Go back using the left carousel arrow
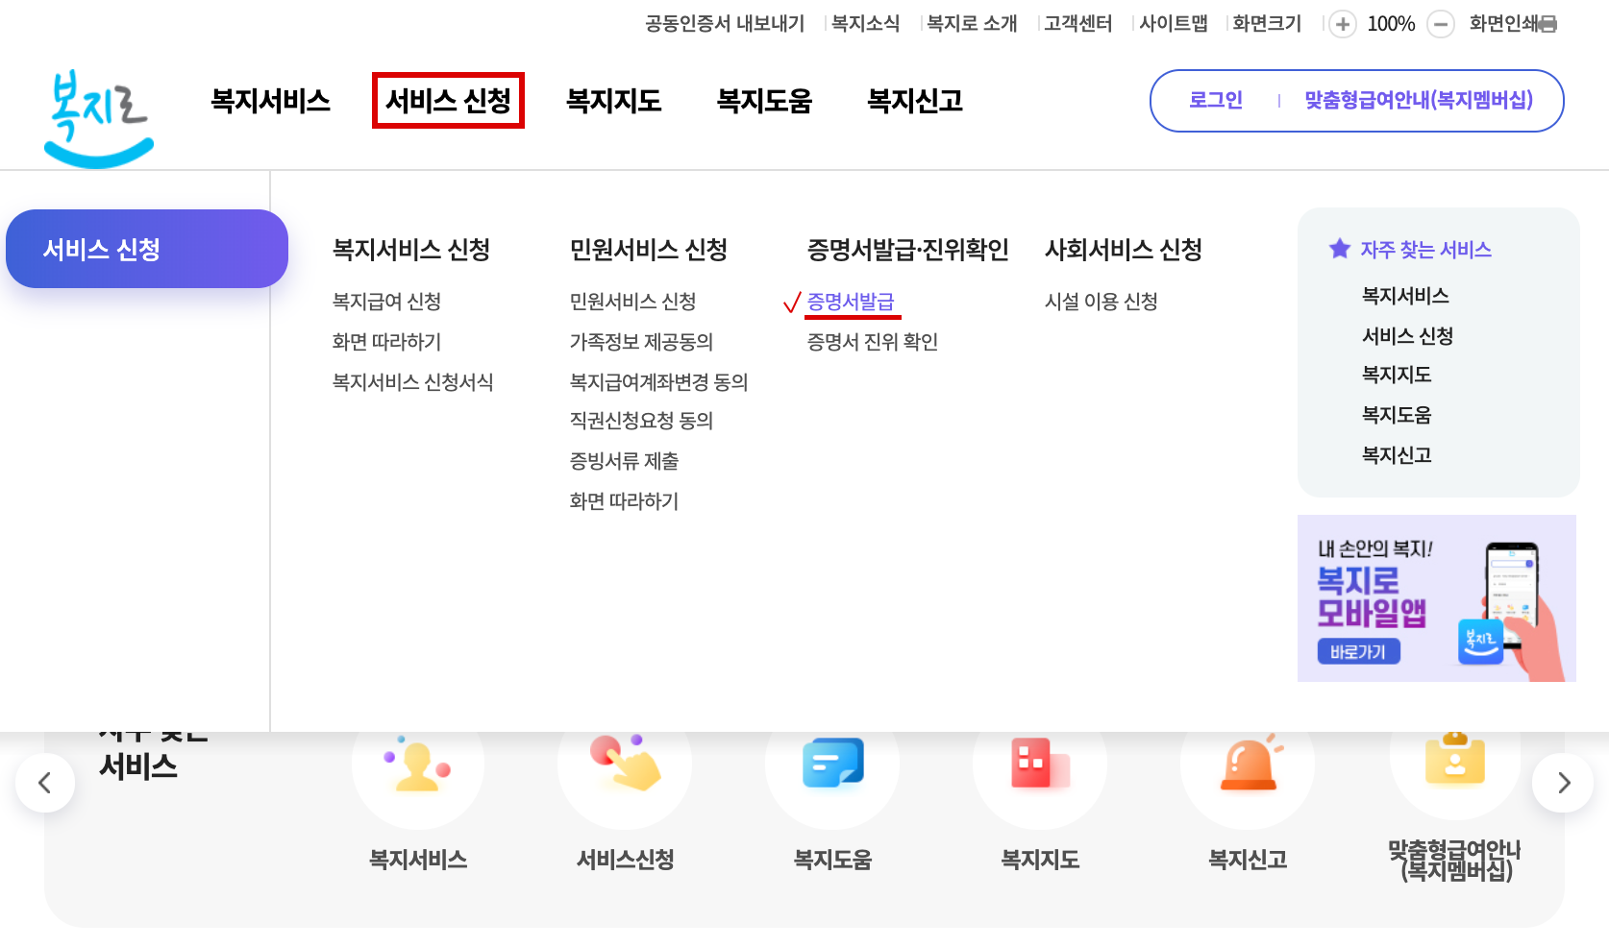Image resolution: width=1609 pixels, height=947 pixels. point(45,783)
